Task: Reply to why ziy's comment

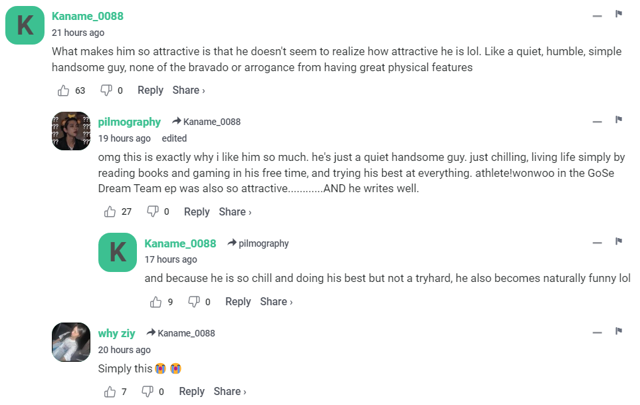Action: [x=191, y=392]
